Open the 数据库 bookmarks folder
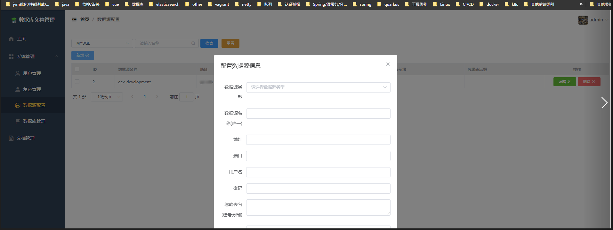This screenshot has width=613, height=230. point(134,4)
